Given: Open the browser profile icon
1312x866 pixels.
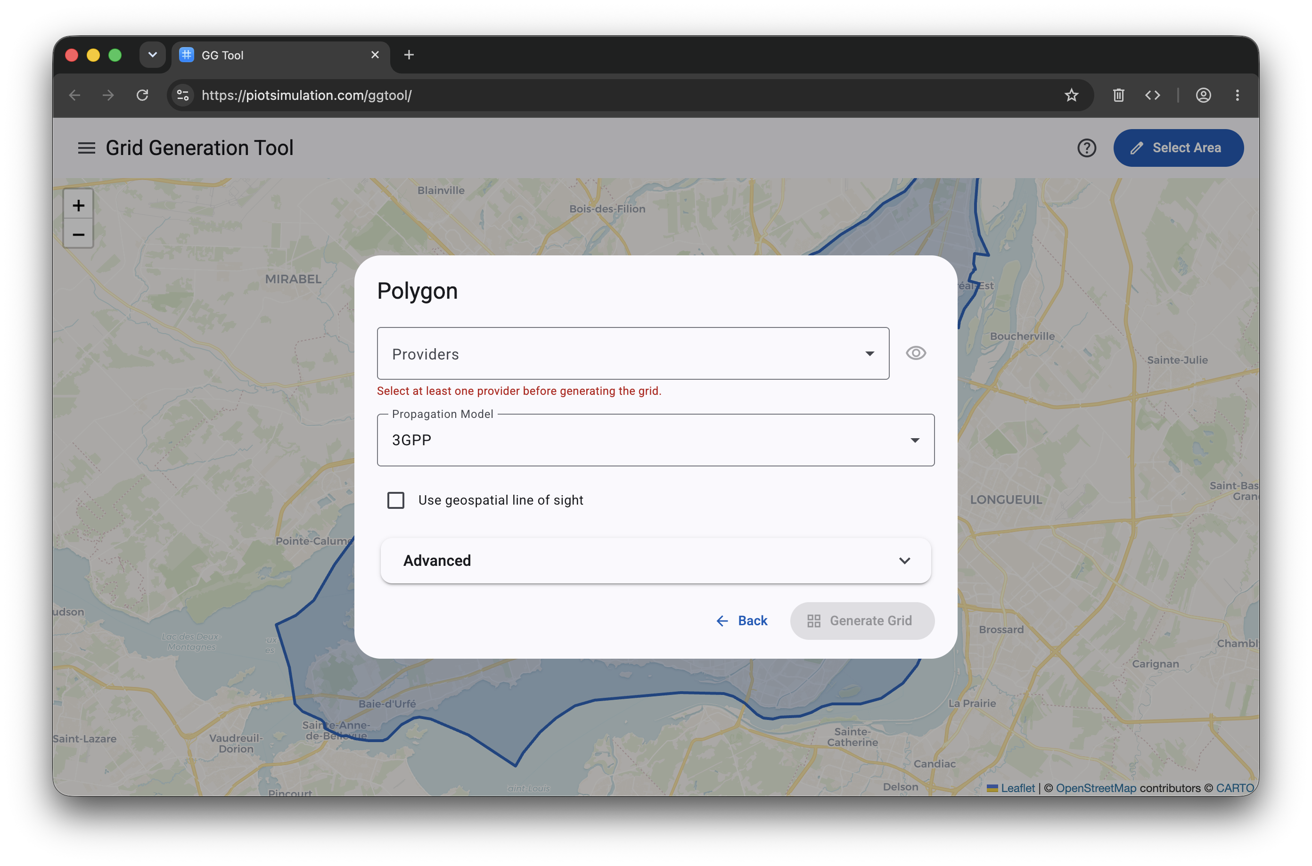Looking at the screenshot, I should coord(1203,95).
